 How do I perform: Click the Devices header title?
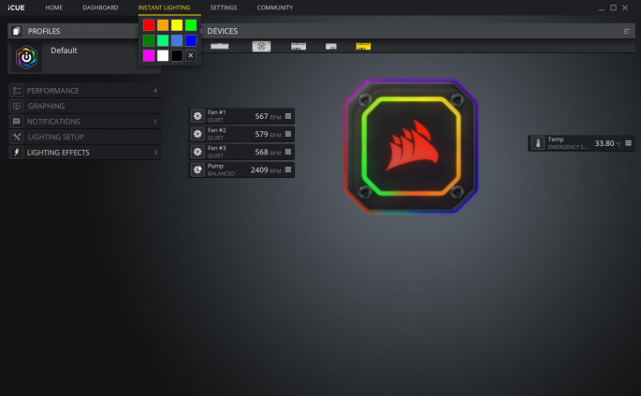coord(223,31)
